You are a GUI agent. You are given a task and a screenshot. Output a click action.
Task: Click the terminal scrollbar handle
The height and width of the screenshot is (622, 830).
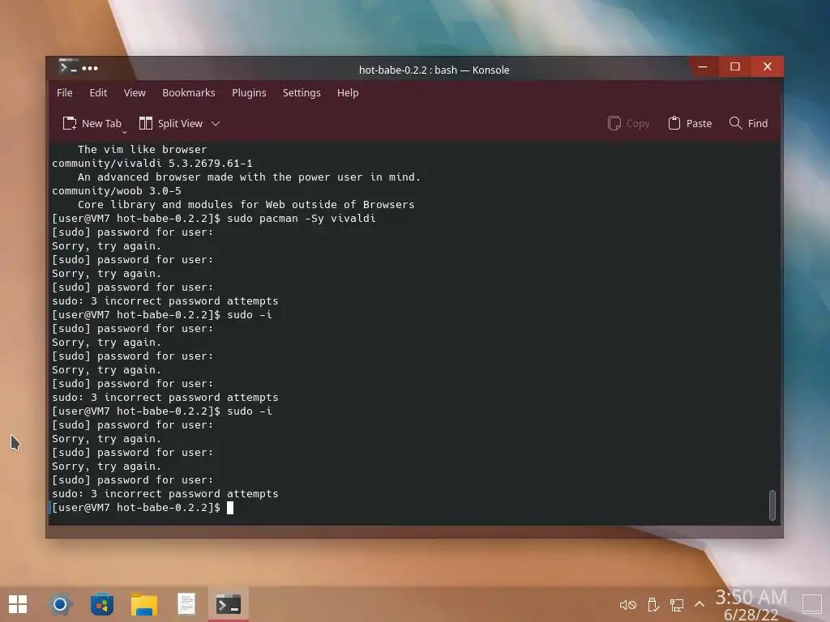[x=772, y=505]
